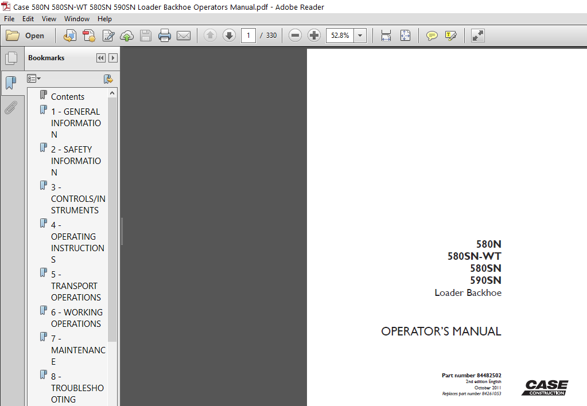
Task: Expand bookmarks pane with right arrow
Action: coord(112,58)
